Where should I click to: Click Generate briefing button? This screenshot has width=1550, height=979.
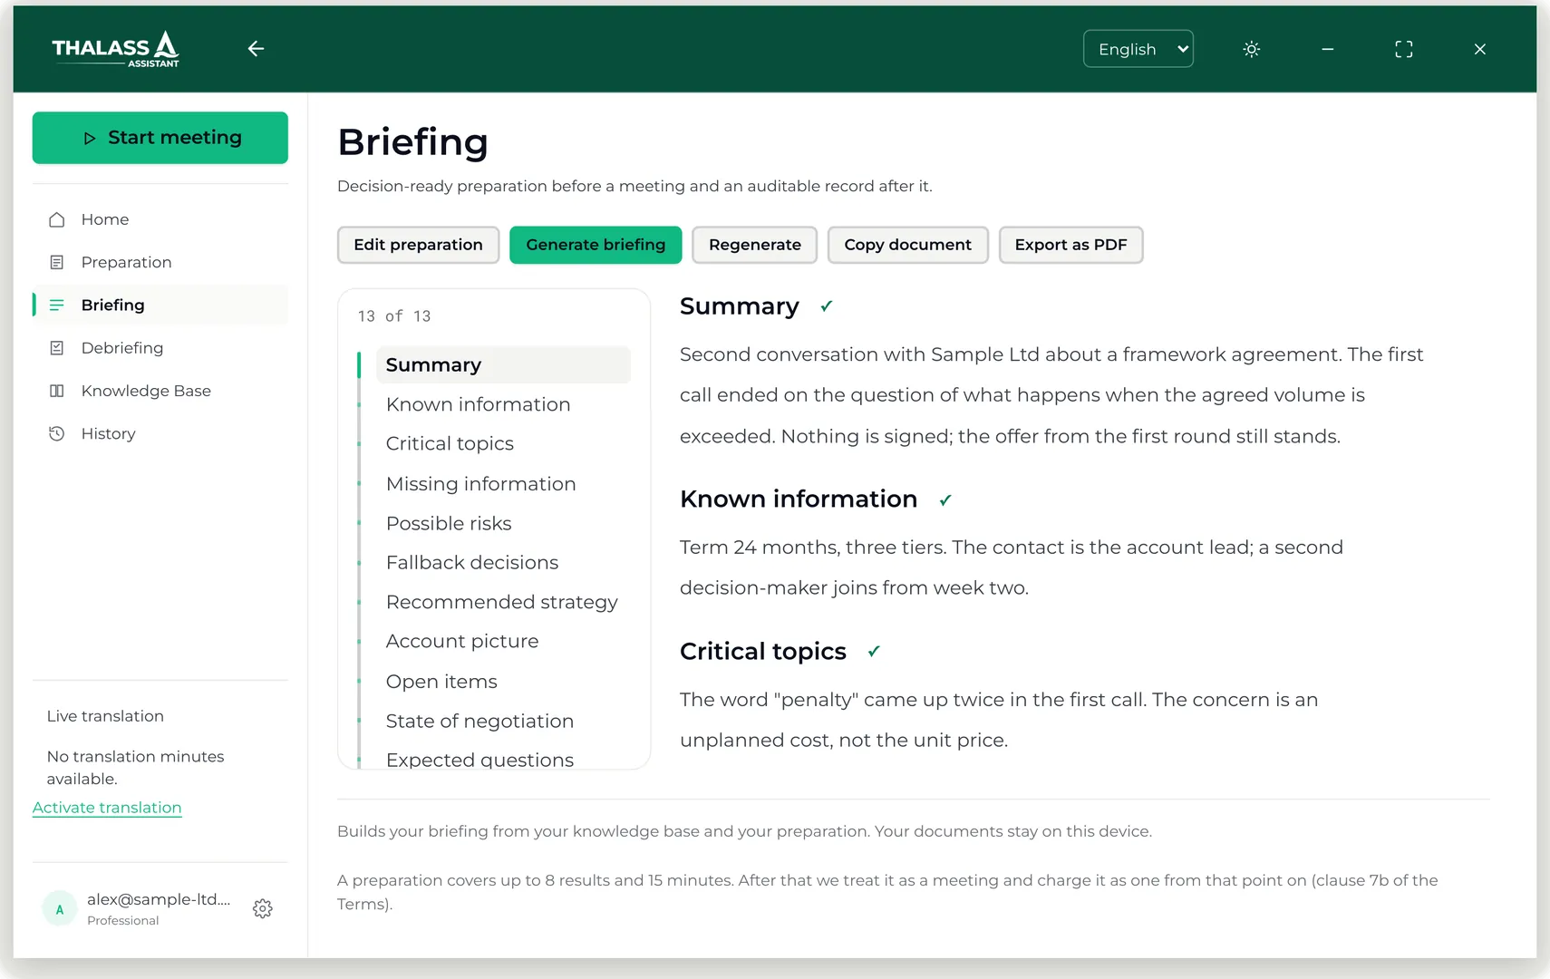click(x=596, y=245)
